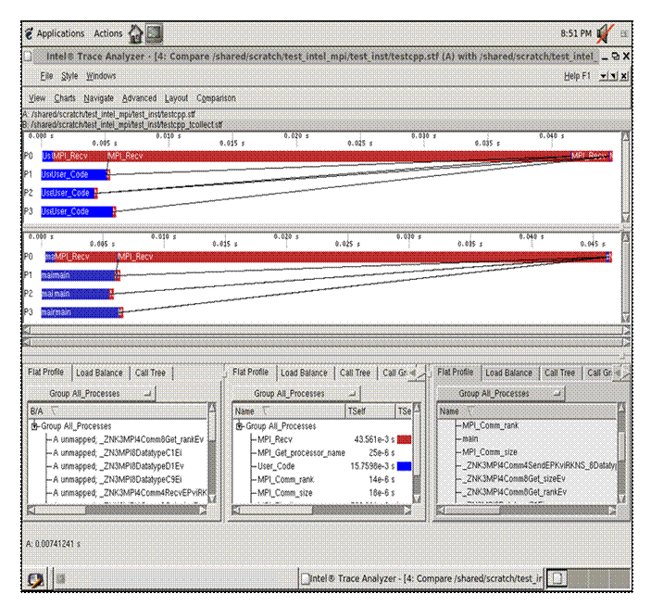The width and height of the screenshot is (651, 607).
Task: Open Group All_Processes dropdown in right pane
Action: click(500, 394)
